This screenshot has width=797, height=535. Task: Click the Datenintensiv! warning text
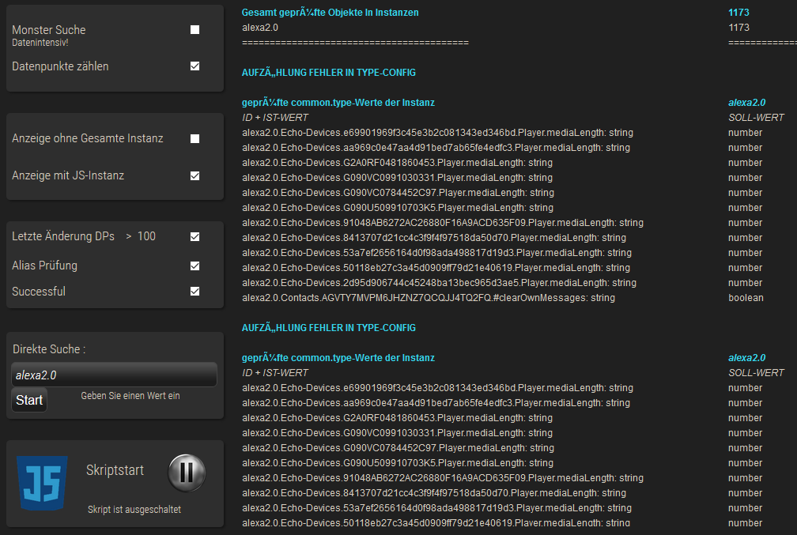pos(40,43)
